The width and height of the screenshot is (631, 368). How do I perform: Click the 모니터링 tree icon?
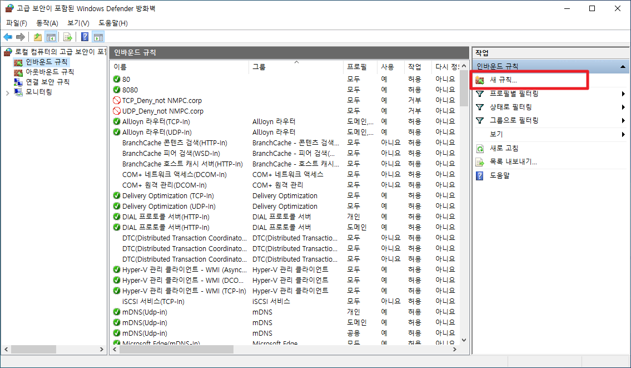(18, 92)
